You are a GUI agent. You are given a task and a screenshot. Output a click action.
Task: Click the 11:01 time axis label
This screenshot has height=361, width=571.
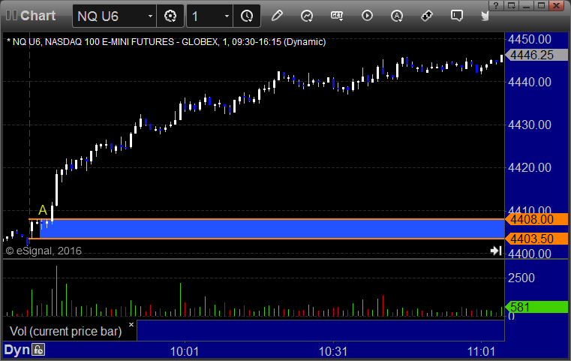point(482,351)
